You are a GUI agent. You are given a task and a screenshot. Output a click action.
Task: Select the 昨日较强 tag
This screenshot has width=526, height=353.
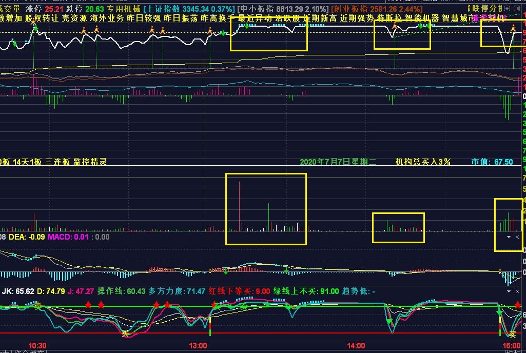point(144,18)
